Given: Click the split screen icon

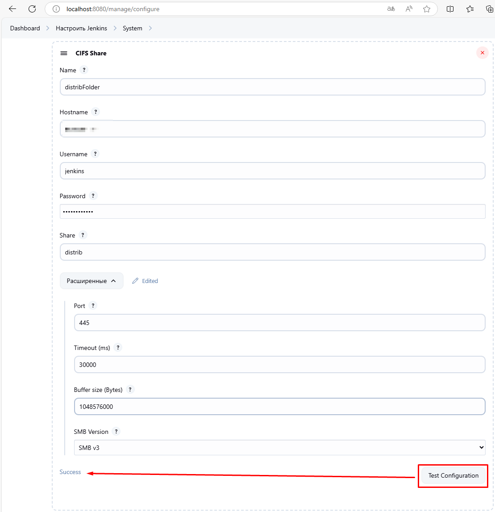Looking at the screenshot, I should click(x=450, y=9).
